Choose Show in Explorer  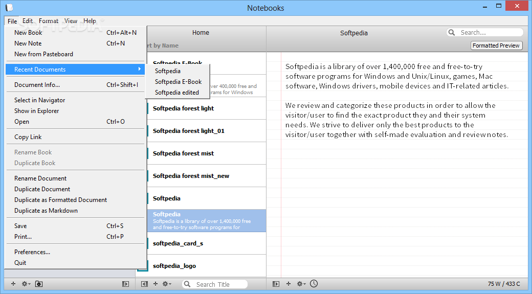(x=76, y=111)
